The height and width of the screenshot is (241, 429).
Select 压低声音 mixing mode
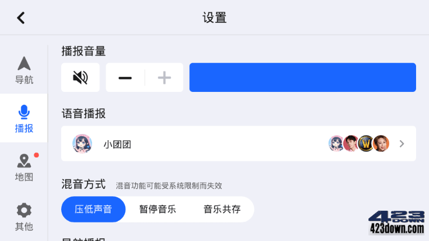click(93, 210)
